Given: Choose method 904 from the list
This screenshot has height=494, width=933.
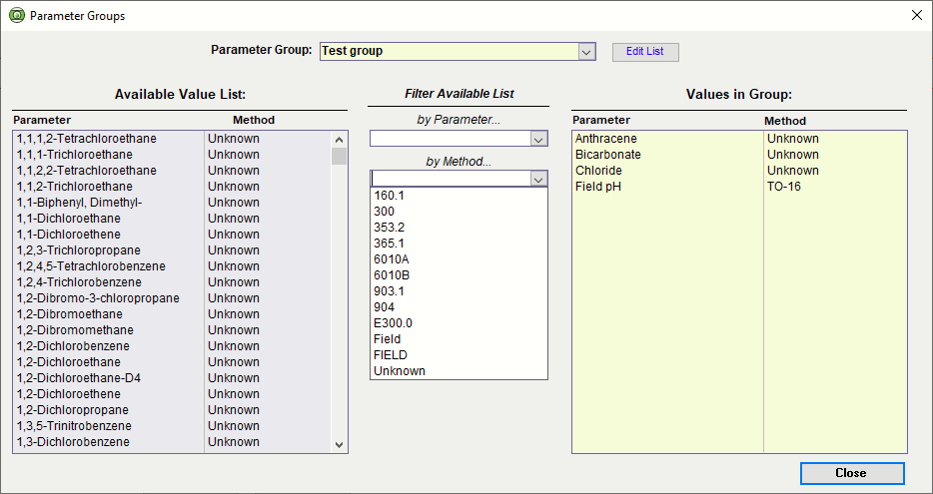Looking at the screenshot, I should point(459,307).
